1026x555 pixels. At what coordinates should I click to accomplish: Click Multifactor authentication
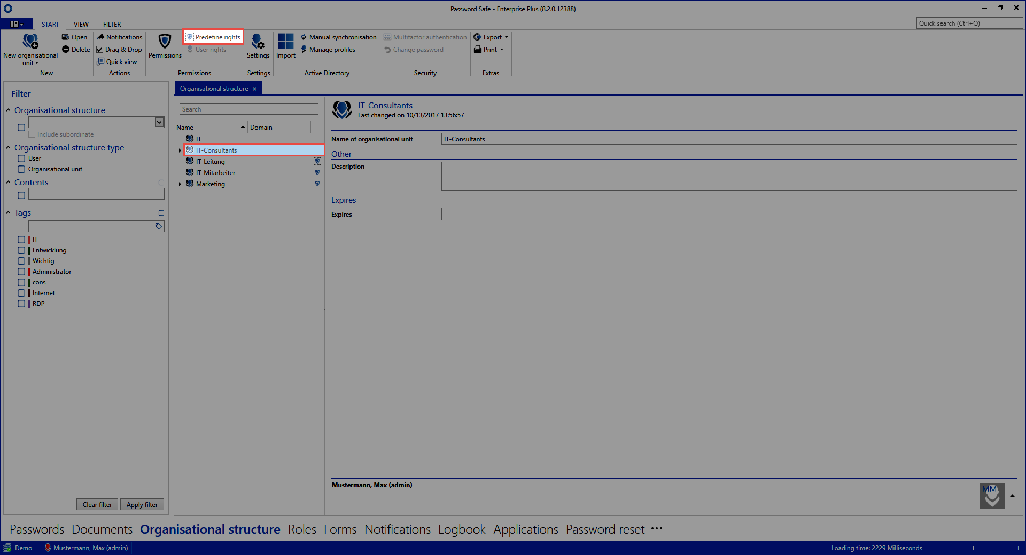tap(425, 37)
